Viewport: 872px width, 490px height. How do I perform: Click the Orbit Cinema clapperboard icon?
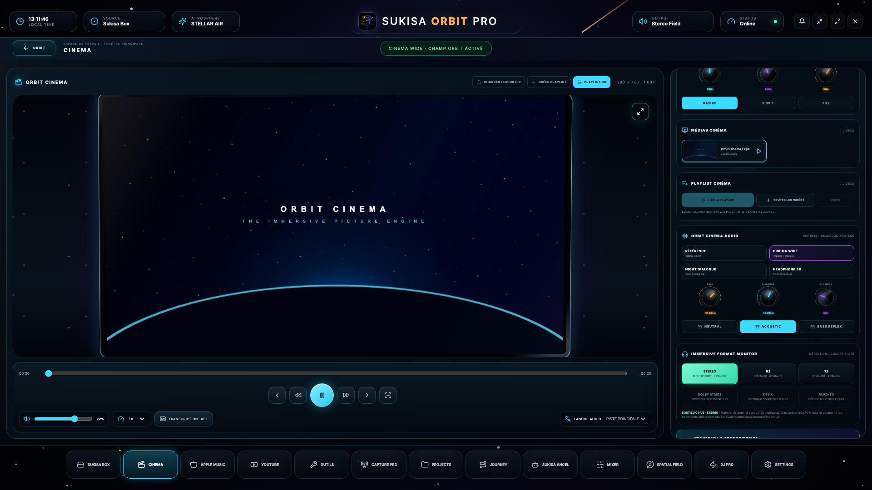pyautogui.click(x=19, y=82)
